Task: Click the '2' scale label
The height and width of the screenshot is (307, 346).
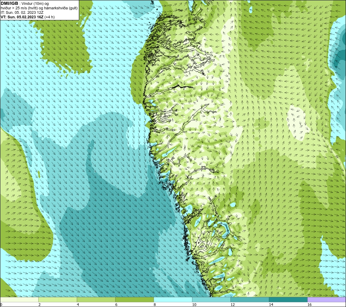Action: [39, 305]
